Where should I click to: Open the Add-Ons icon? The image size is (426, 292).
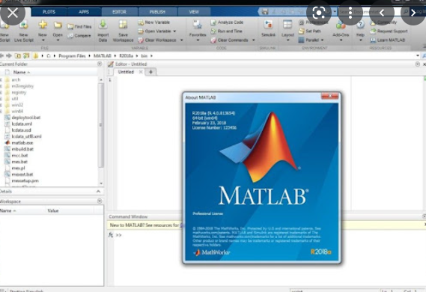pyautogui.click(x=341, y=25)
